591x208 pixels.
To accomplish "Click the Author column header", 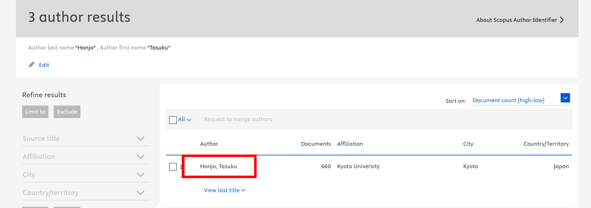I will pos(209,144).
